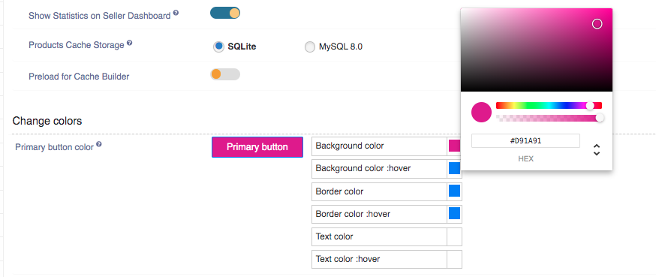Click the hue rainbow slider
The height and width of the screenshot is (277, 656).
(549, 105)
